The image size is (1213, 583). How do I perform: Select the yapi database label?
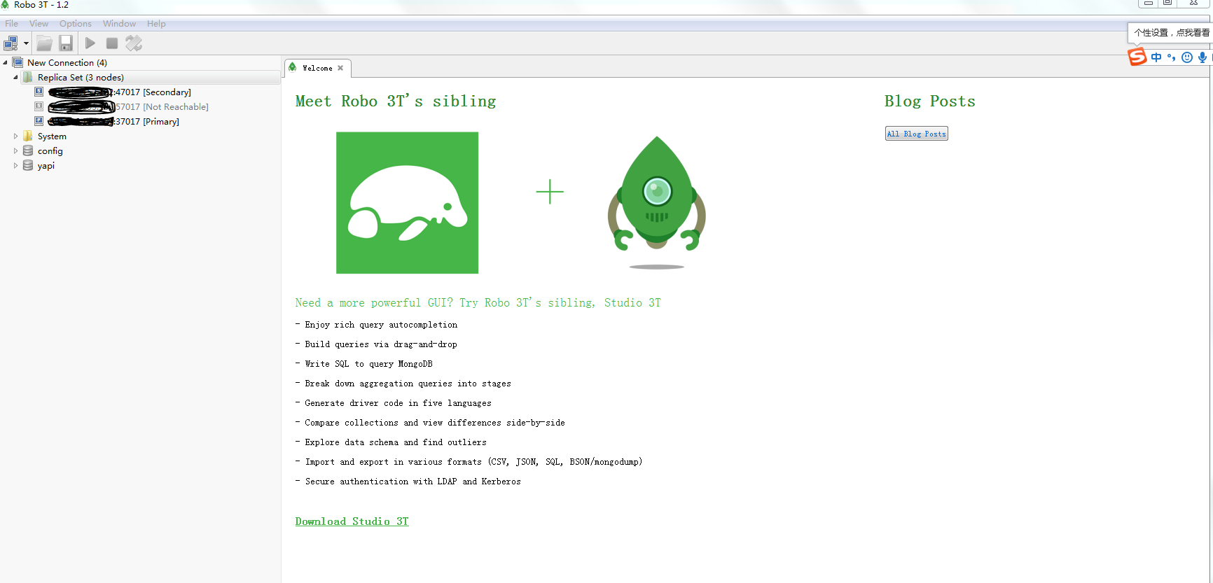click(46, 166)
